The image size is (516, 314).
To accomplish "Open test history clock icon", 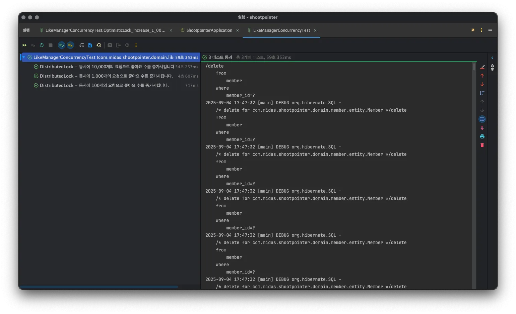I will [99, 45].
